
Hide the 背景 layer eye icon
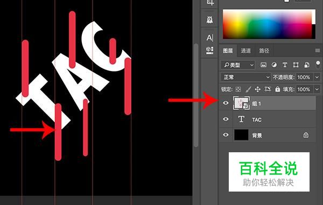pos(226,135)
